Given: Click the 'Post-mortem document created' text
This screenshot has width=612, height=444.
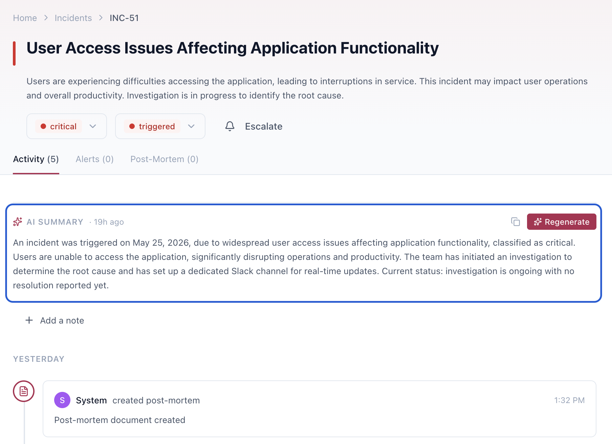Looking at the screenshot, I should tap(120, 420).
